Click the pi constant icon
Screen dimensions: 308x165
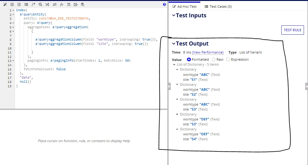[x=69, y=4]
